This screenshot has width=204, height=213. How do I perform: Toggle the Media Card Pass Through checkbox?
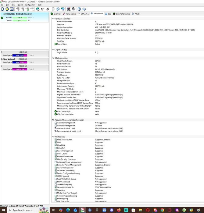(x=55, y=193)
